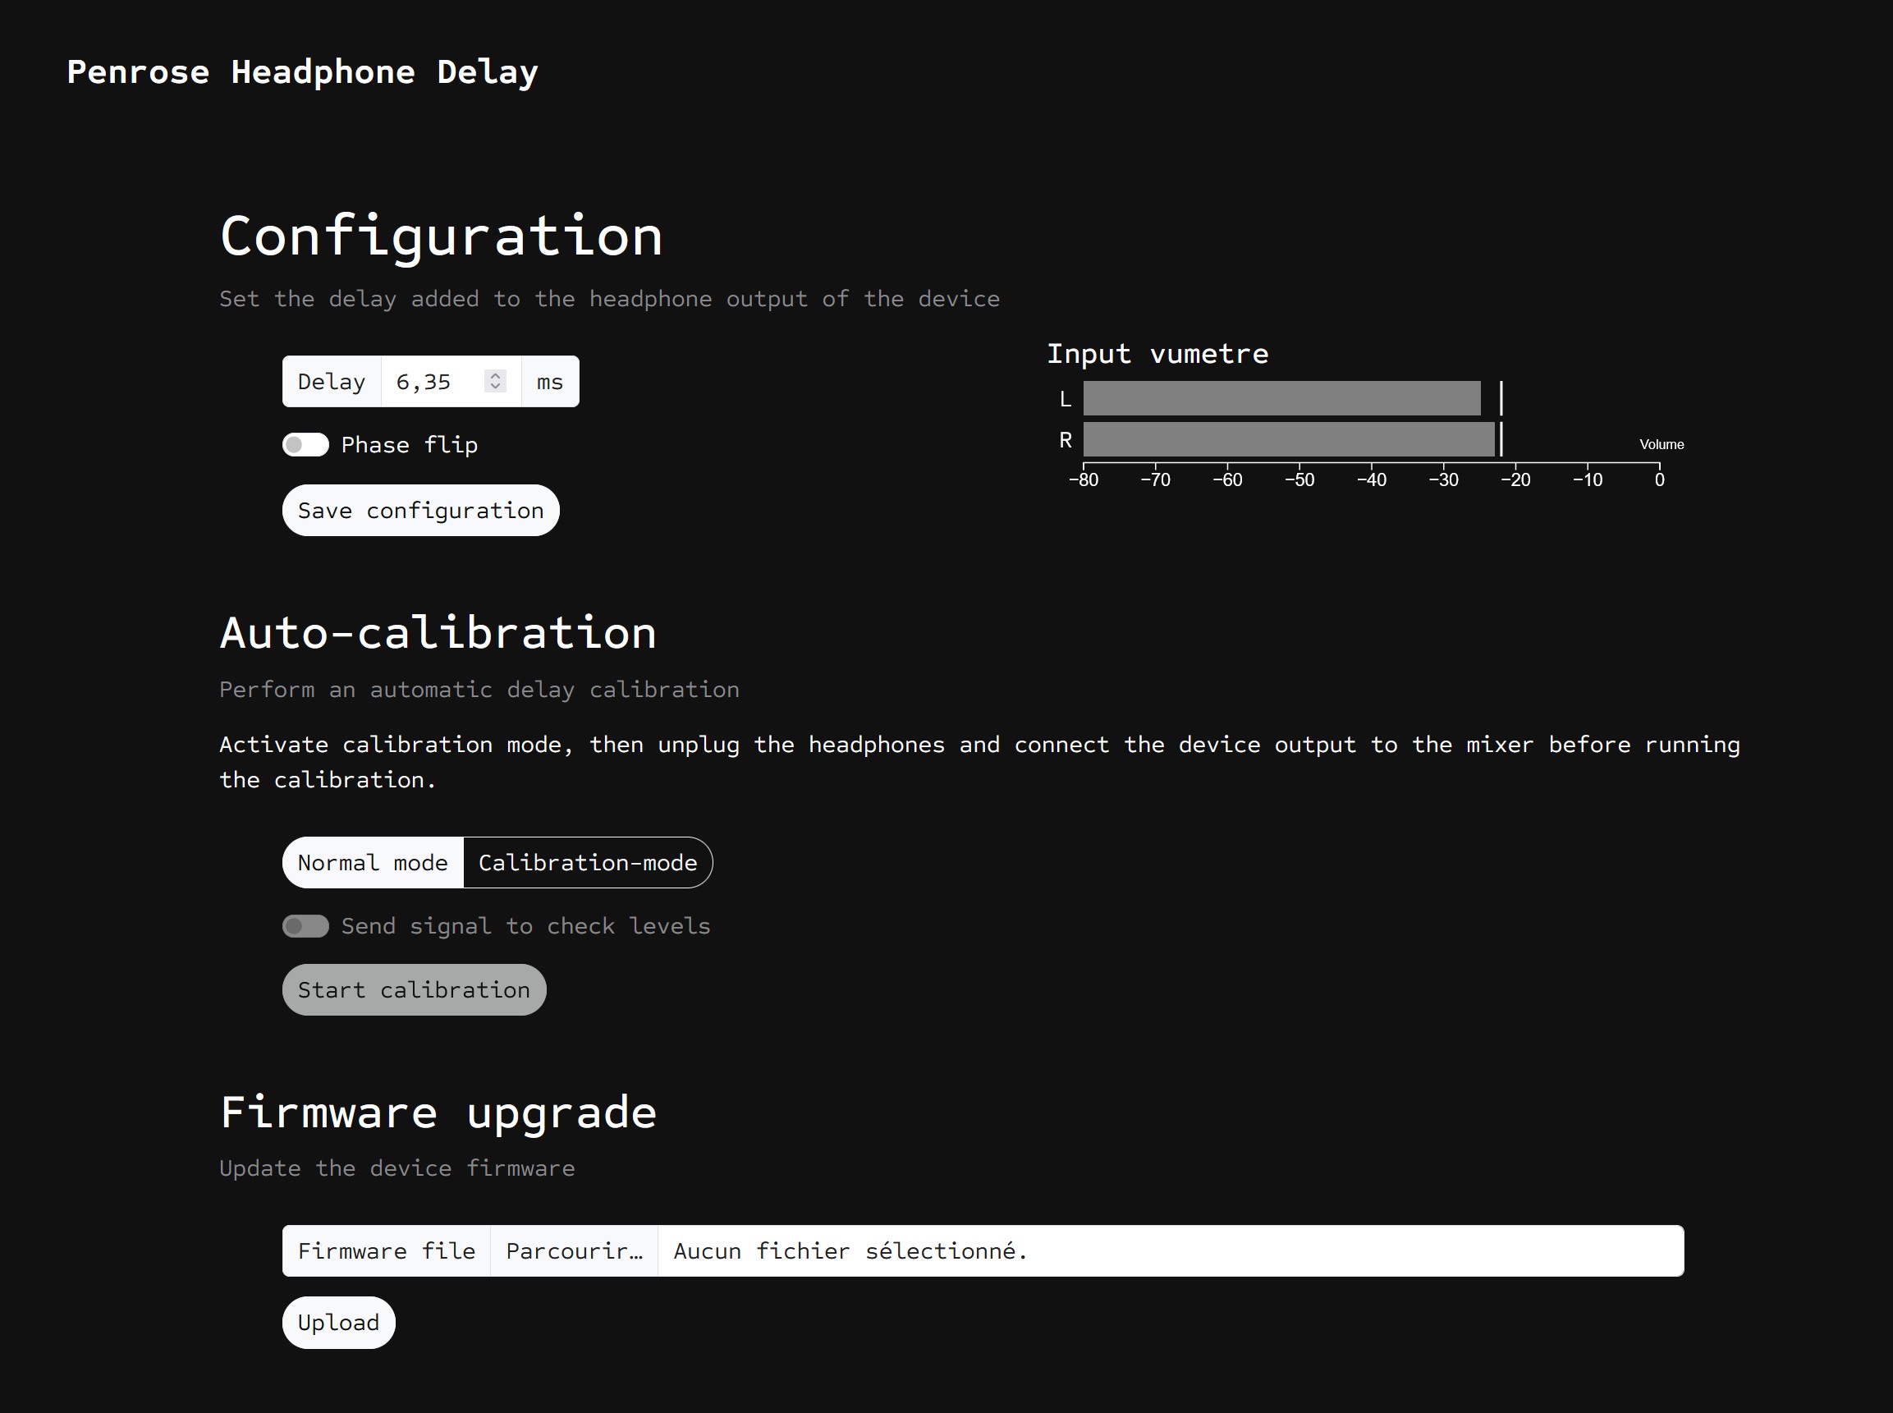Click the Upload button
This screenshot has height=1413, width=1893.
(x=338, y=1322)
